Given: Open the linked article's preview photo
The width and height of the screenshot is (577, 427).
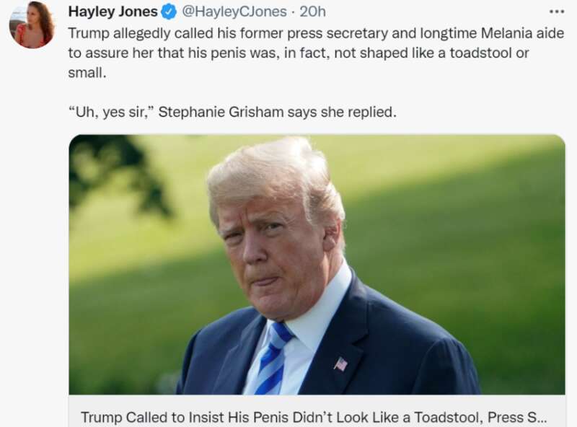Looking at the screenshot, I should coord(317,265).
